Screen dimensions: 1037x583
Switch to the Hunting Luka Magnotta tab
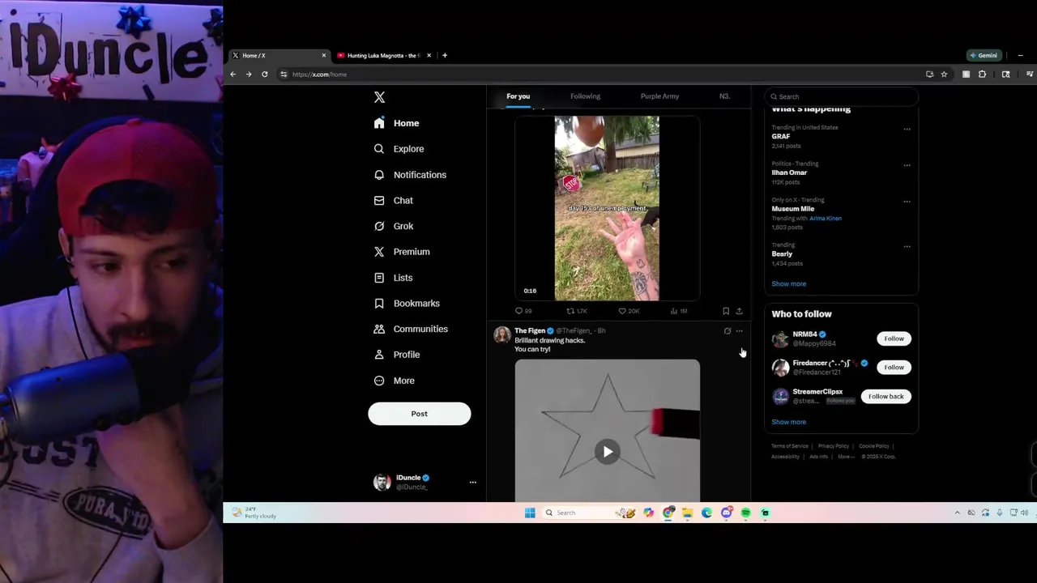(383, 56)
